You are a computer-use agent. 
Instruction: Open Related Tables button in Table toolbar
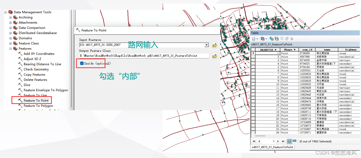coord(264,39)
